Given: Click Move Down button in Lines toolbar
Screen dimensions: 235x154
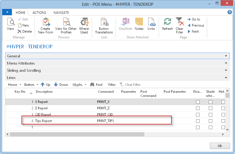Looking at the screenshot, I should click(61, 85).
